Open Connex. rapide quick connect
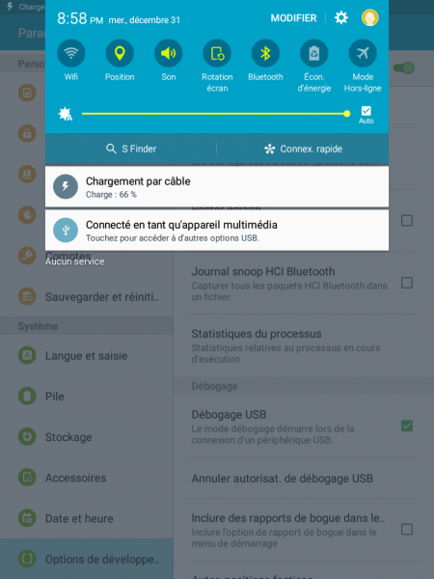The width and height of the screenshot is (434, 579). [x=303, y=149]
